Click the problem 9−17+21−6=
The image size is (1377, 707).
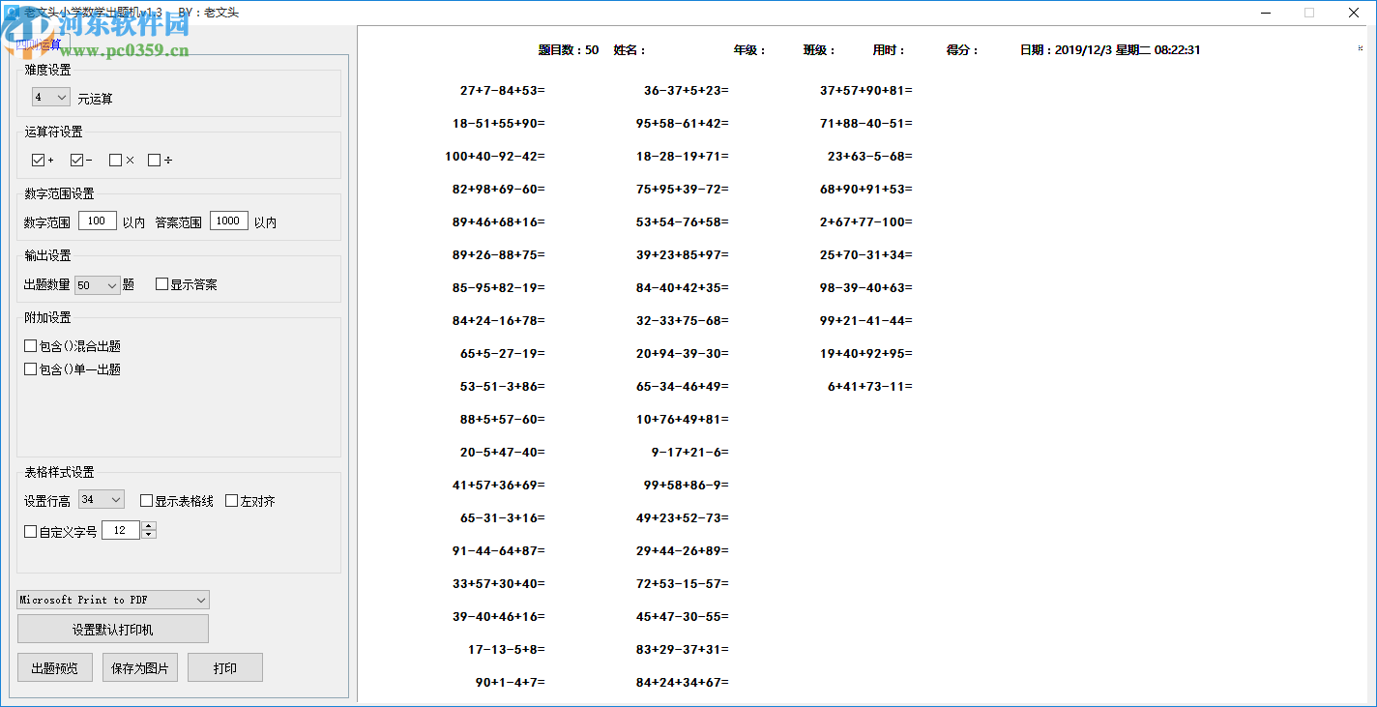(x=690, y=453)
